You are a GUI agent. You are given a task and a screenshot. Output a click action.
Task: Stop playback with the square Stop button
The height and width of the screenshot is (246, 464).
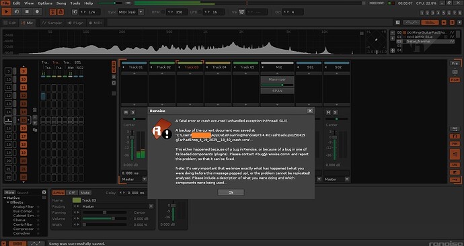click(27, 12)
